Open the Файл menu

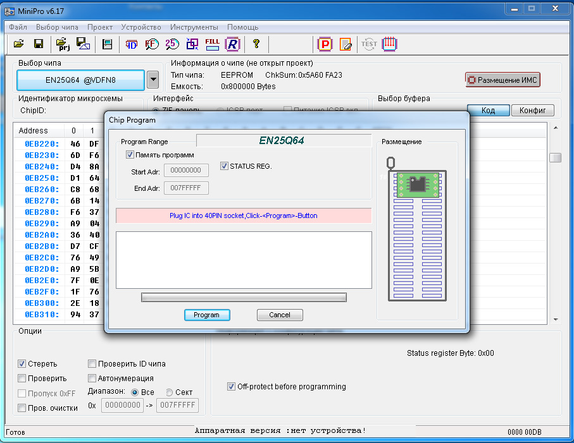18,27
